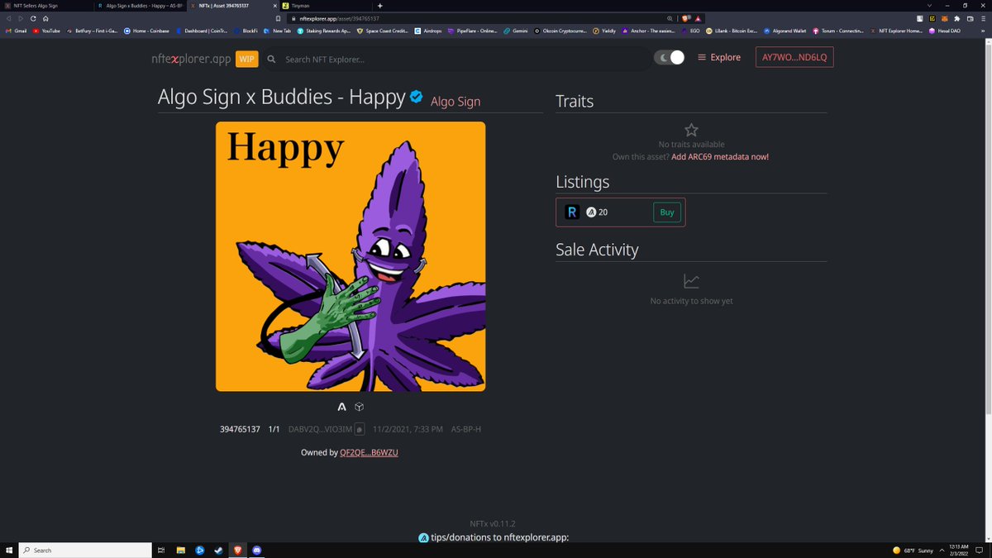Click the asset ID 394765137
Image resolution: width=992 pixels, height=558 pixels.
240,430
